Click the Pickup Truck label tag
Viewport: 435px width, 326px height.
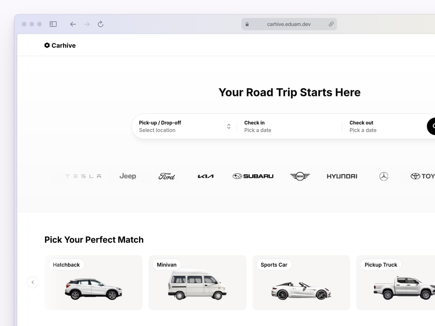point(381,265)
